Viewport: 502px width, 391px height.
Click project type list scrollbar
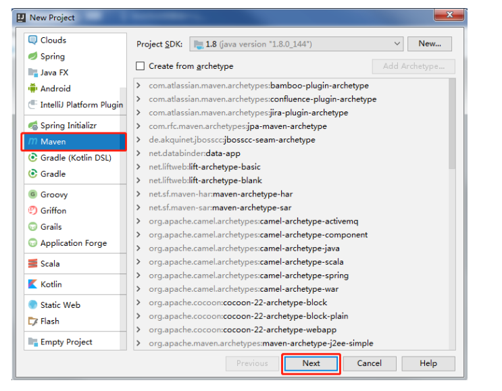click(x=123, y=217)
